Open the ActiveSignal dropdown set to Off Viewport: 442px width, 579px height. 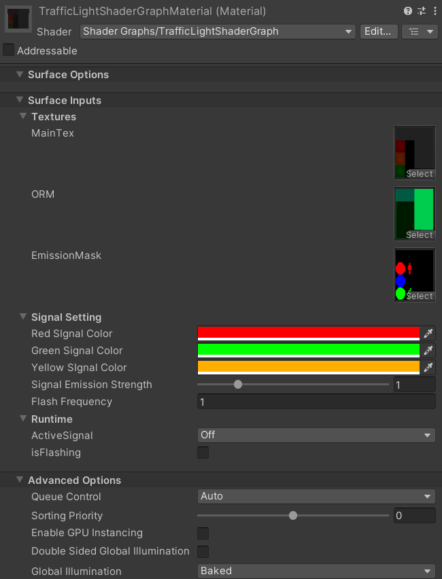[x=316, y=436]
